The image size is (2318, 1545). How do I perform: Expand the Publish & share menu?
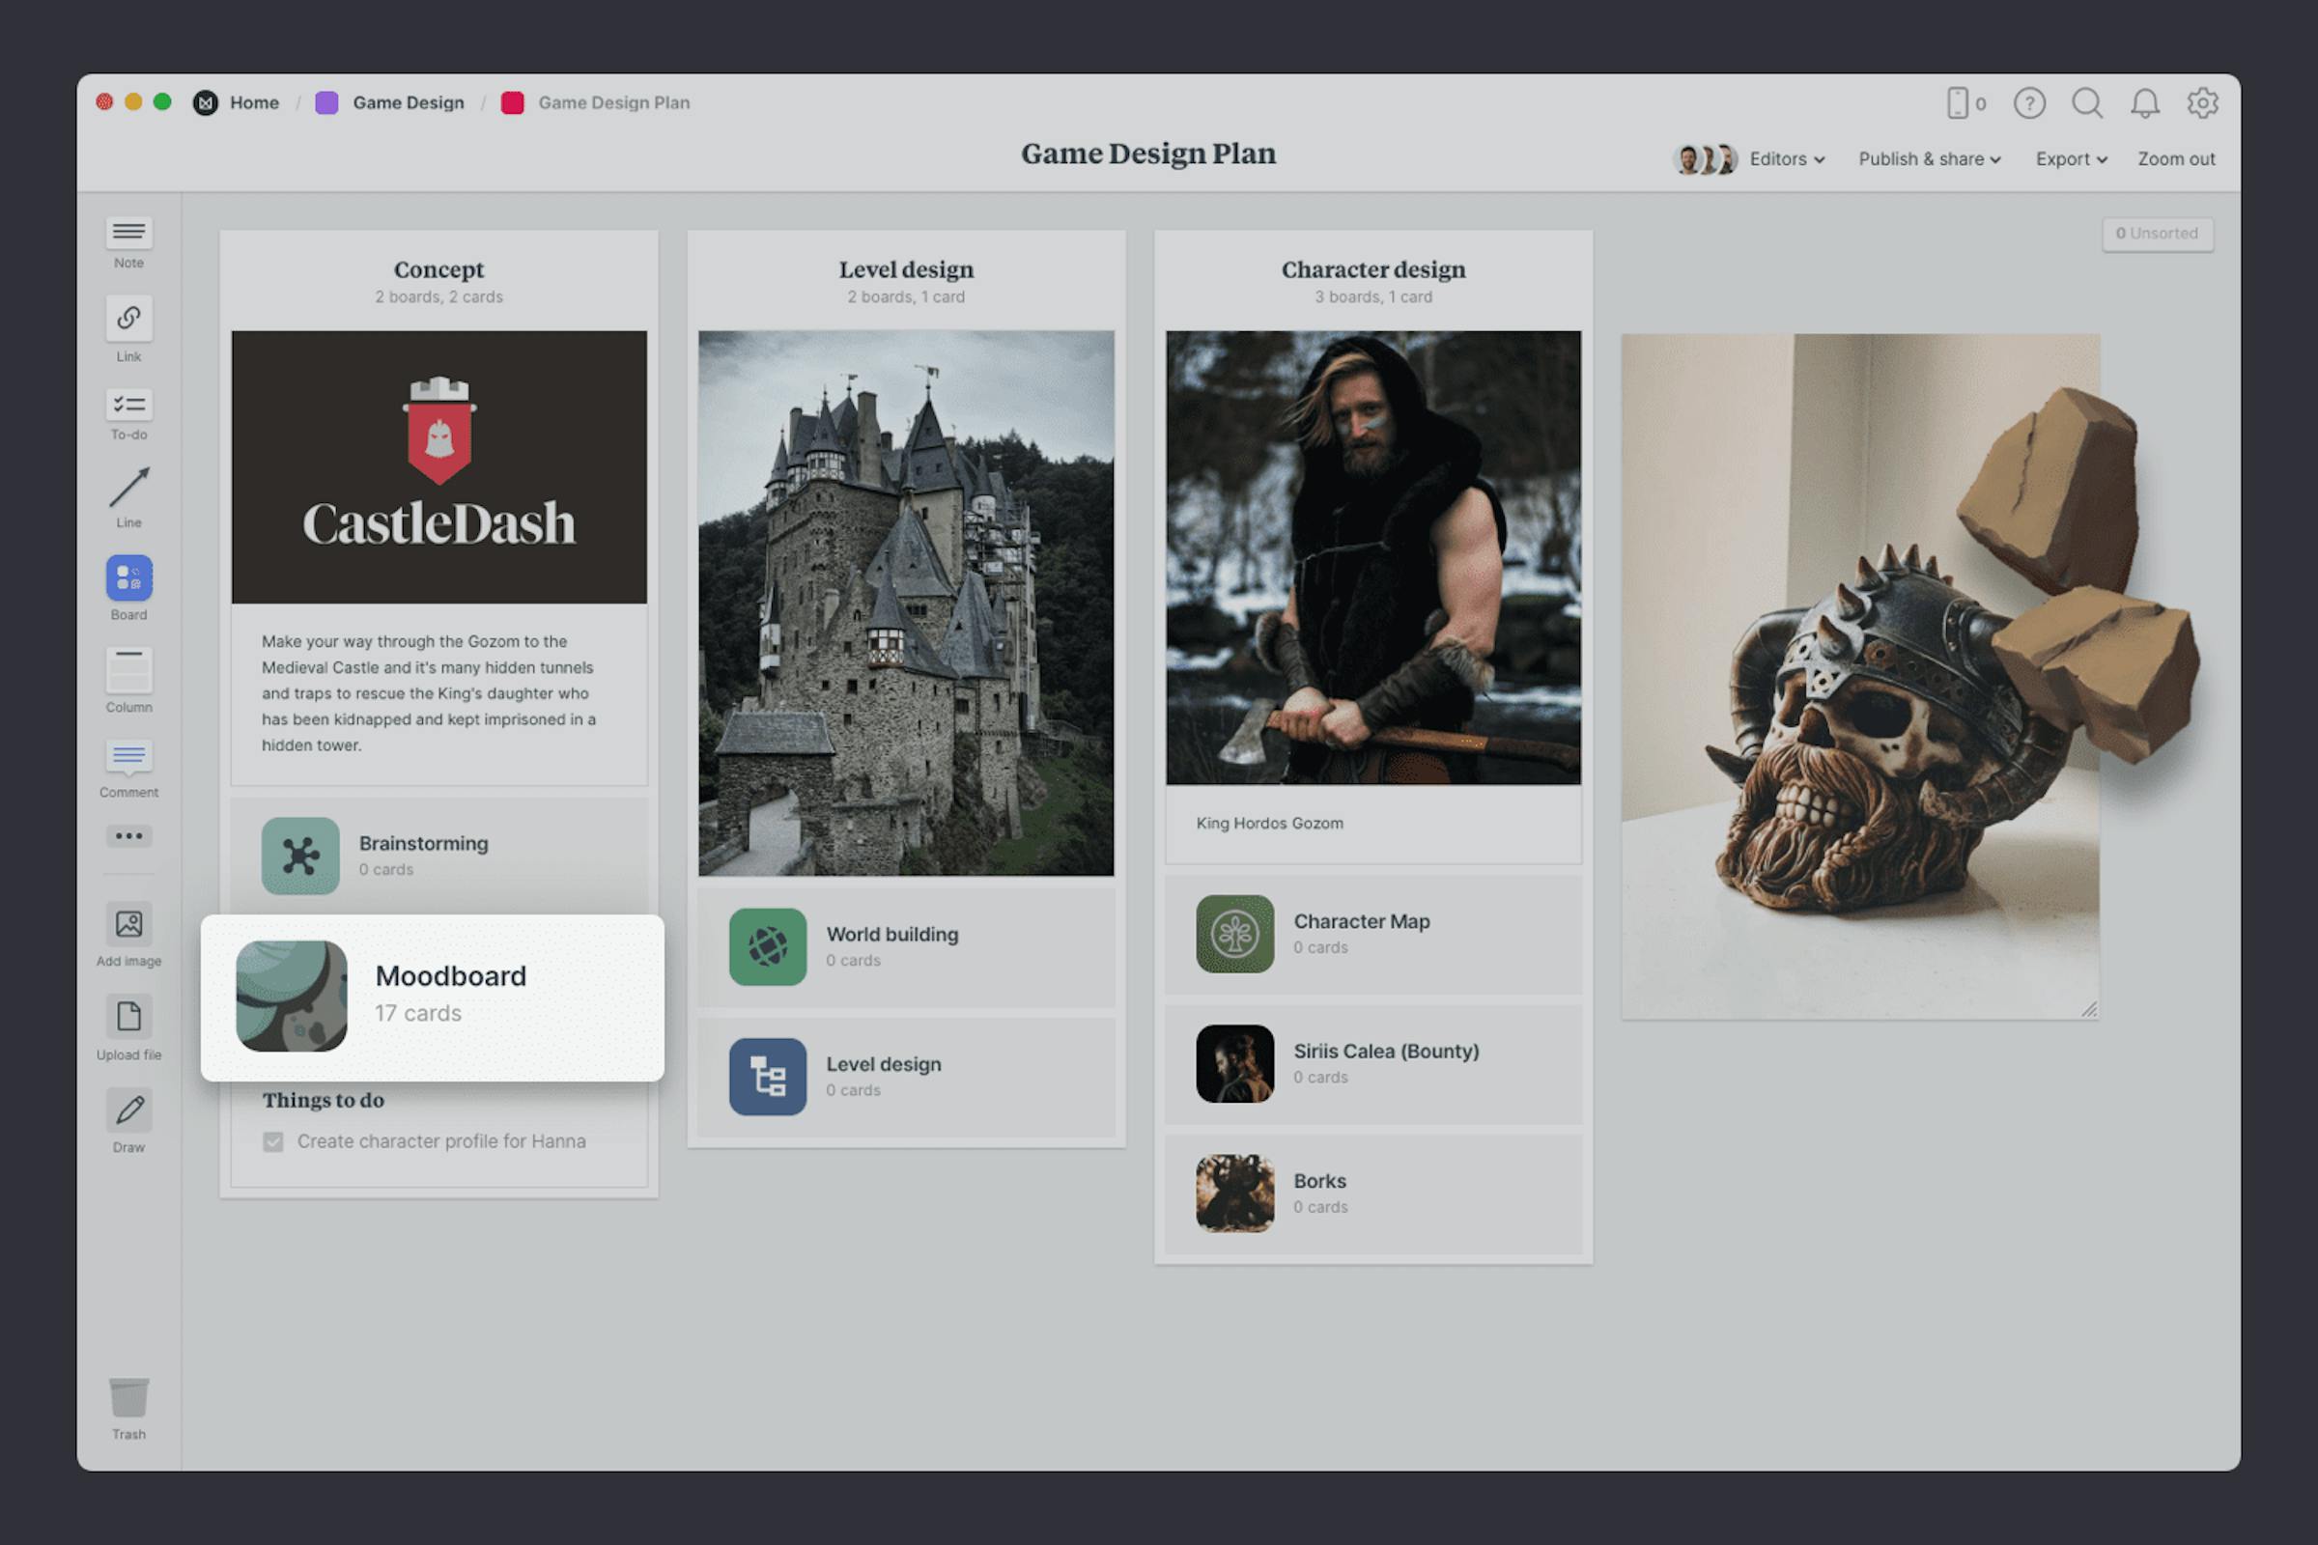point(1928,158)
